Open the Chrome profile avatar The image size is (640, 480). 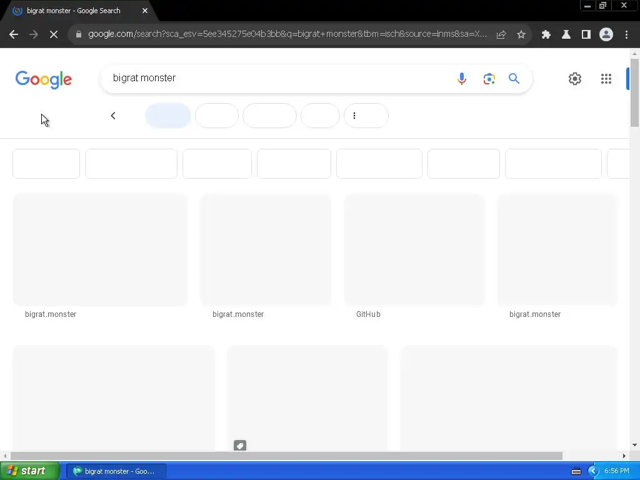tap(606, 35)
